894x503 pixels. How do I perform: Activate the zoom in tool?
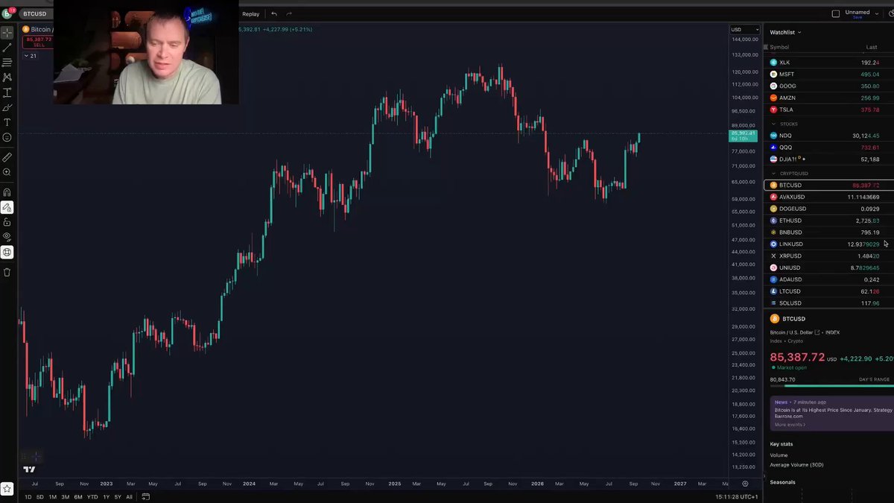7,172
